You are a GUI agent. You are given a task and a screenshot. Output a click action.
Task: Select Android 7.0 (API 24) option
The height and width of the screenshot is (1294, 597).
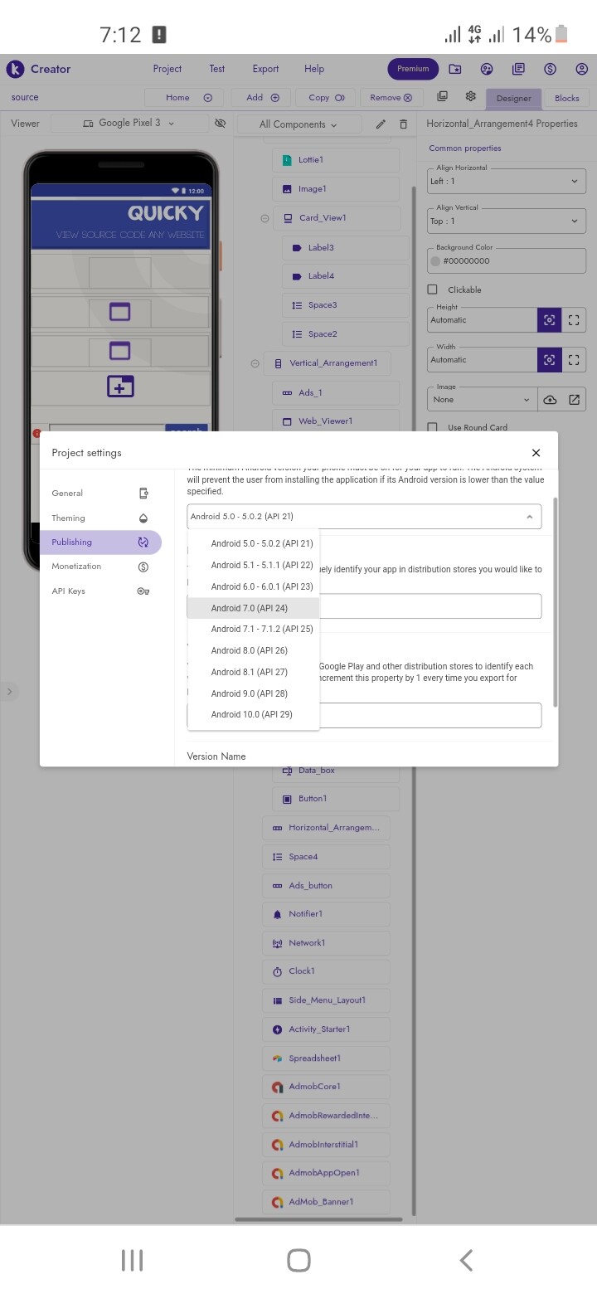(254, 608)
